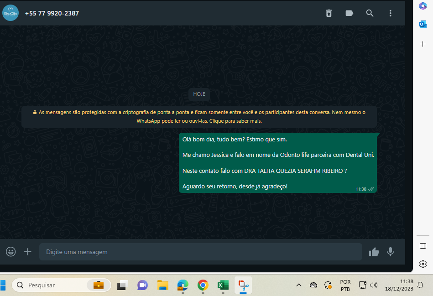This screenshot has height=296, width=433.
Task: Open the Chat (Teams) taskbar icon
Action: [142, 285]
